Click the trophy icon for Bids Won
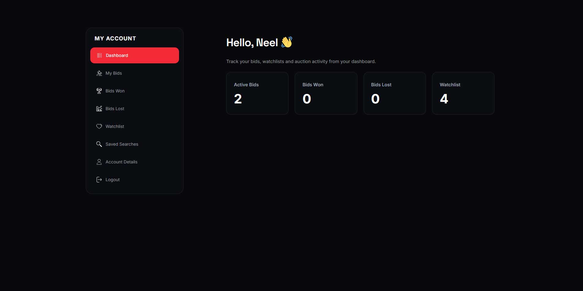583x291 pixels. click(x=99, y=91)
